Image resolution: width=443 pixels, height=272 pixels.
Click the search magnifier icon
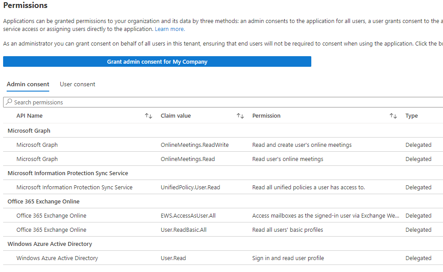click(x=9, y=102)
